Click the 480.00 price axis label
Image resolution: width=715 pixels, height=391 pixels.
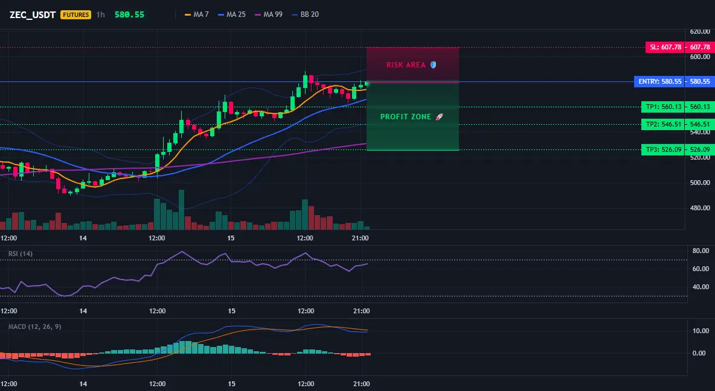700,208
